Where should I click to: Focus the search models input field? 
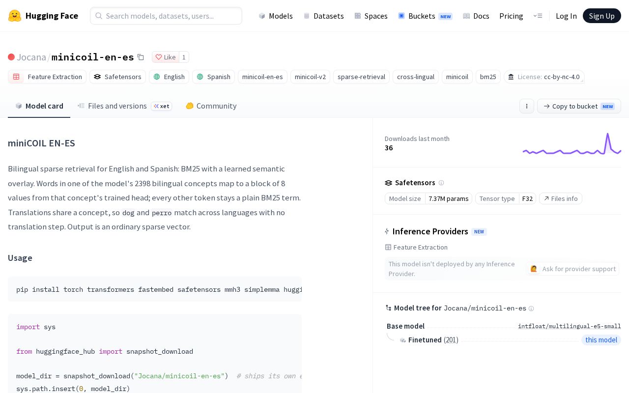click(166, 16)
